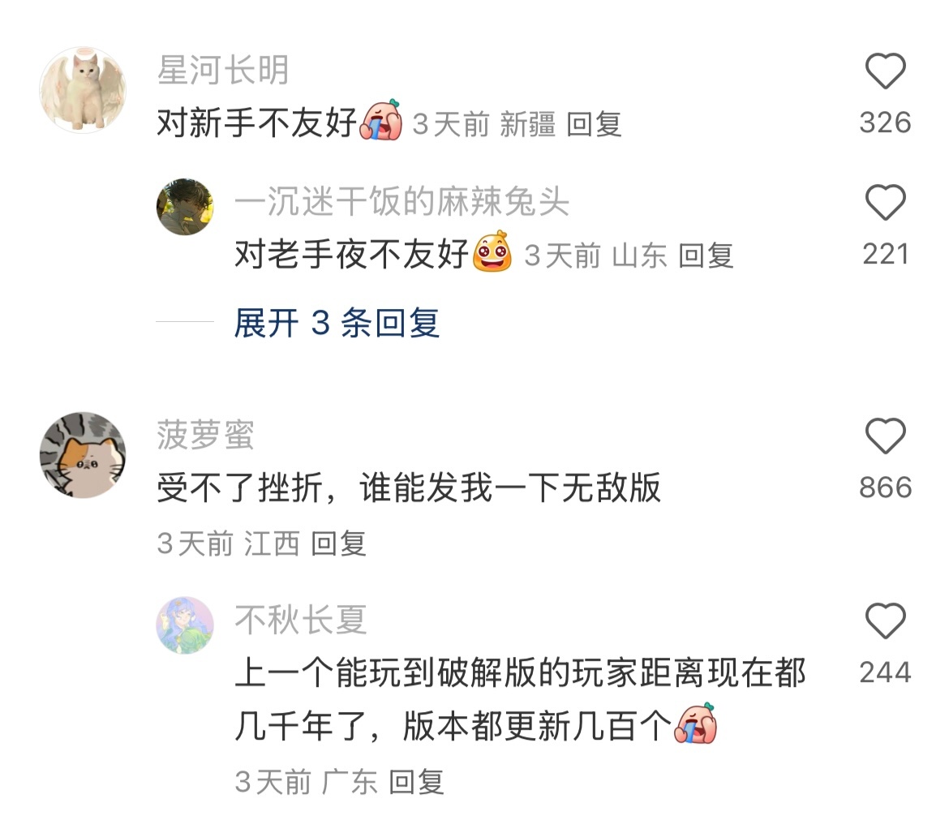Like the reply by 一沉迷干饭的麻辣兔头
The width and height of the screenshot is (949, 820).
click(x=885, y=202)
